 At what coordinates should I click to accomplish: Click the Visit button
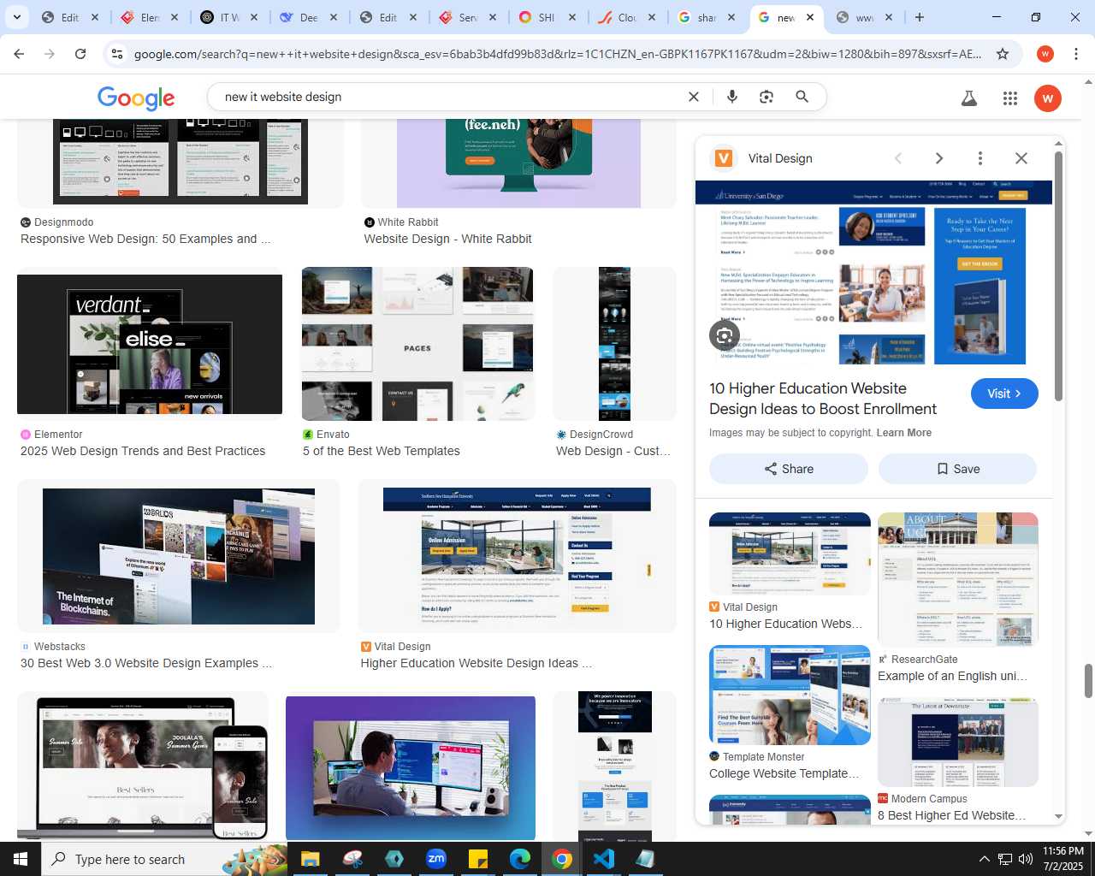(x=1004, y=394)
